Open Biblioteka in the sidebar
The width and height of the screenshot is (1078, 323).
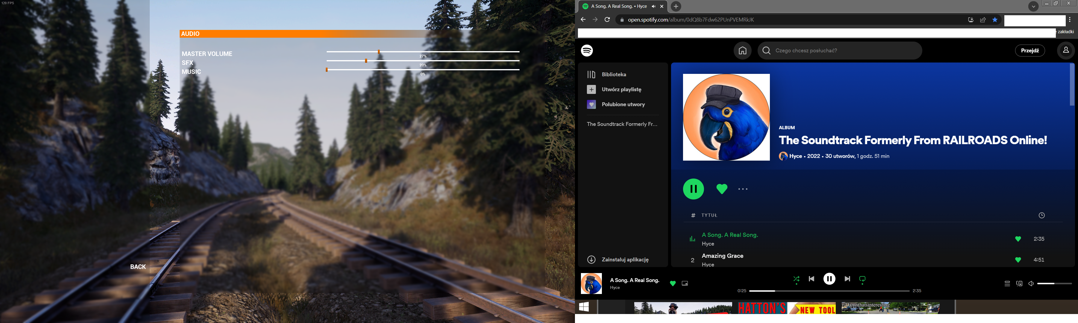[614, 74]
